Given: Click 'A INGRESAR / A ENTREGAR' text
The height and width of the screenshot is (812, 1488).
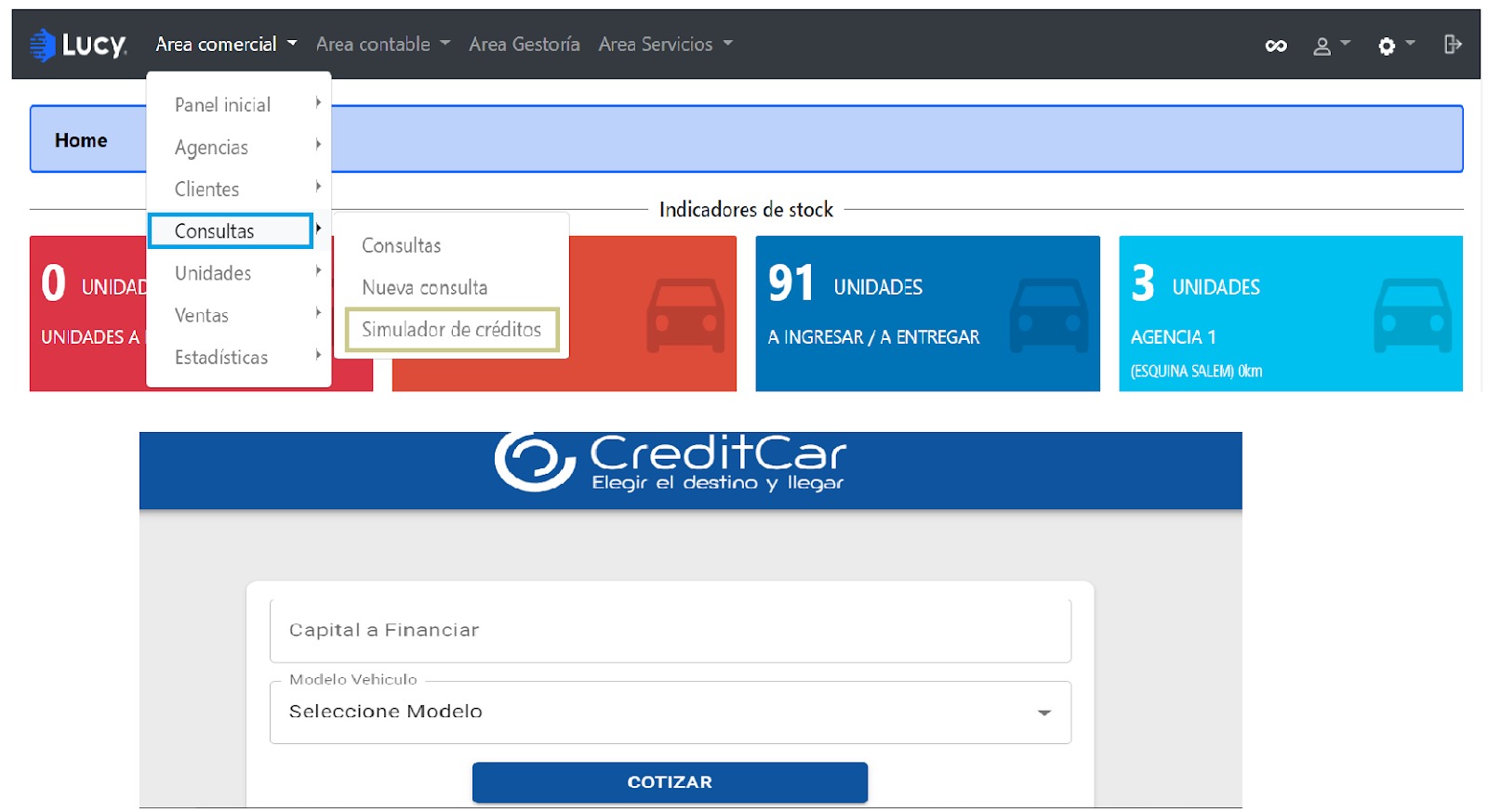Looking at the screenshot, I should [x=873, y=337].
